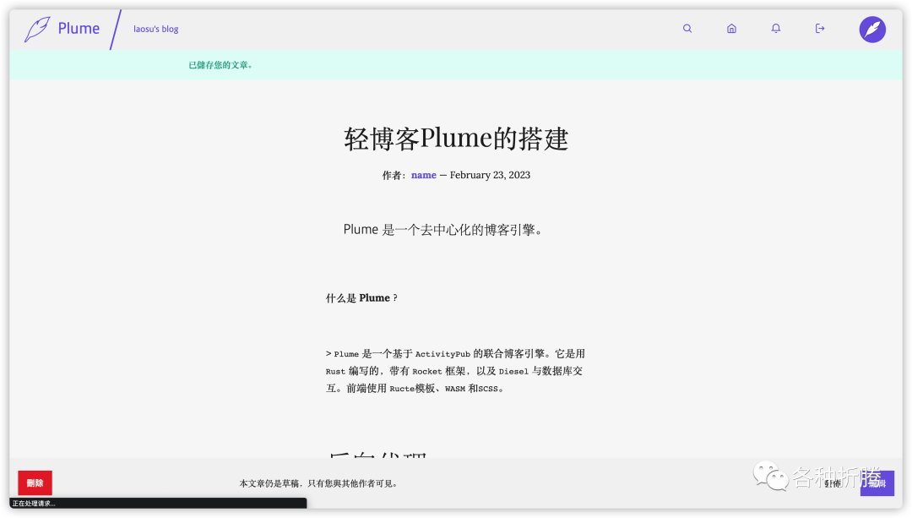This screenshot has height=518, width=912.
Task: Click heading "什么是 Plume ?"
Action: coord(361,298)
